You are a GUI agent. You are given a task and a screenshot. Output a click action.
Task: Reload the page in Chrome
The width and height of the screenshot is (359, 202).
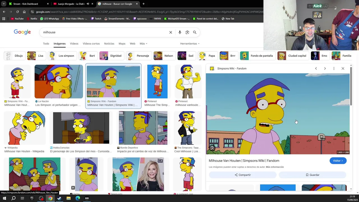tap(17, 12)
